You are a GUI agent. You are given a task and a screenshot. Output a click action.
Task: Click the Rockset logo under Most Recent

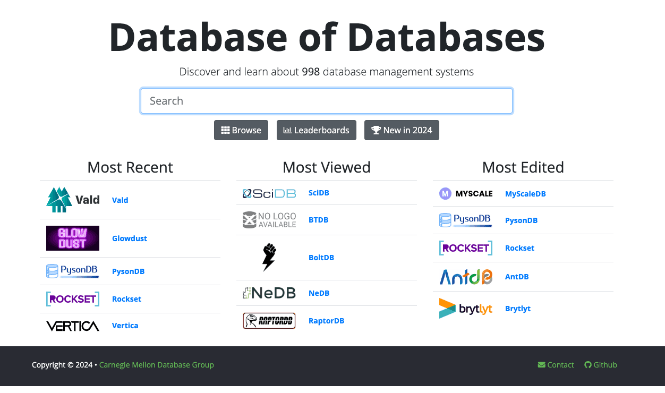pyautogui.click(x=73, y=299)
